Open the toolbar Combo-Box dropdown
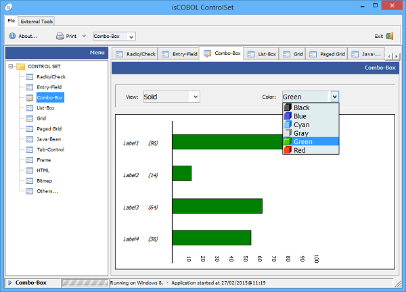 tap(131, 36)
